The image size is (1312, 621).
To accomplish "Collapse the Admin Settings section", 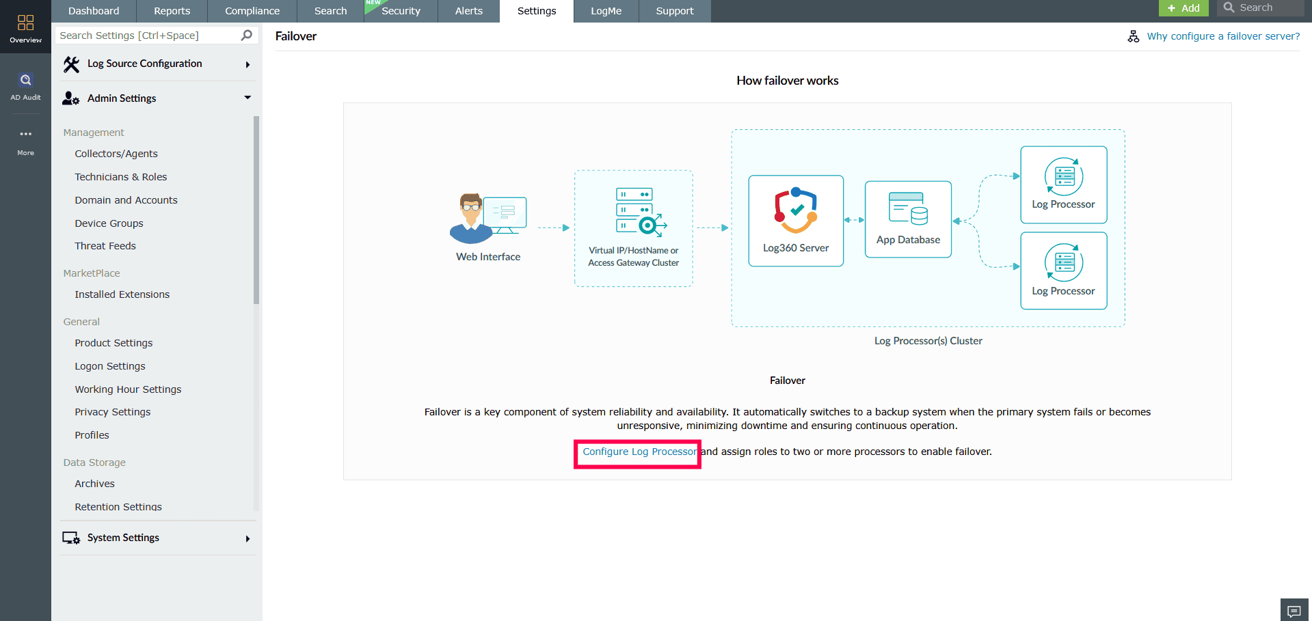I will pos(247,98).
